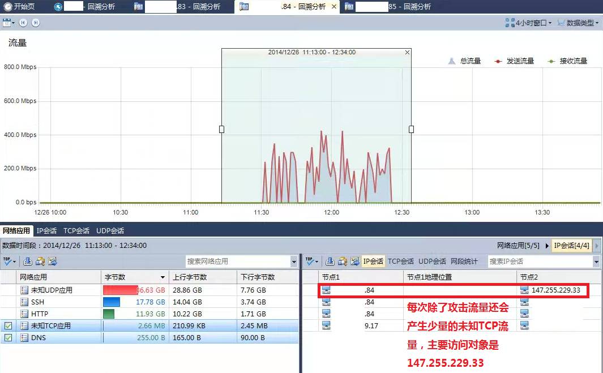Click the 节点2 column header
Image resolution: width=603 pixels, height=373 pixels.
pyautogui.click(x=559, y=277)
